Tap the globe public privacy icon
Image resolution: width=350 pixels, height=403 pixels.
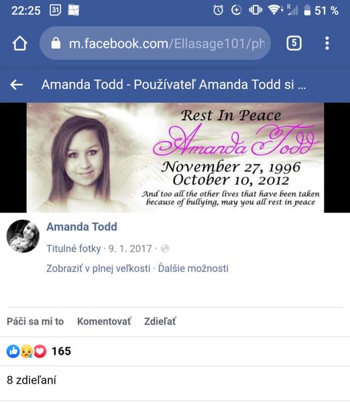[165, 249]
